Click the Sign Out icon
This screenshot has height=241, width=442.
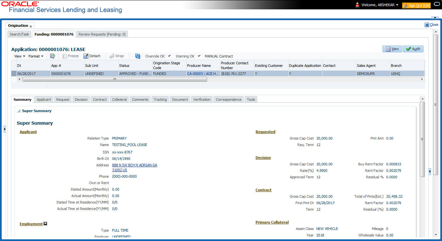(x=405, y=5)
